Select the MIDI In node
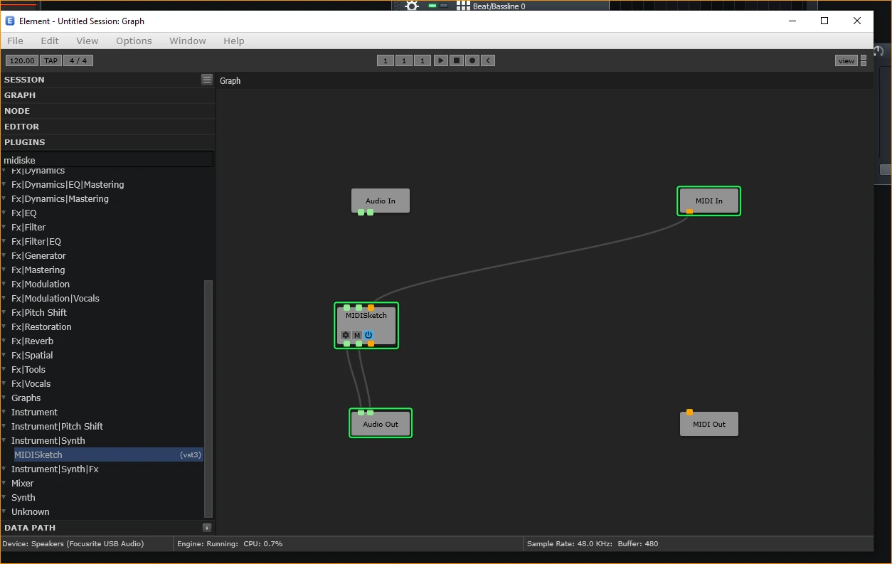This screenshot has height=564, width=892. [709, 201]
